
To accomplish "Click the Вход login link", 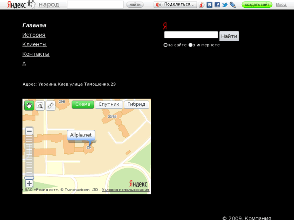I will (281, 4).
